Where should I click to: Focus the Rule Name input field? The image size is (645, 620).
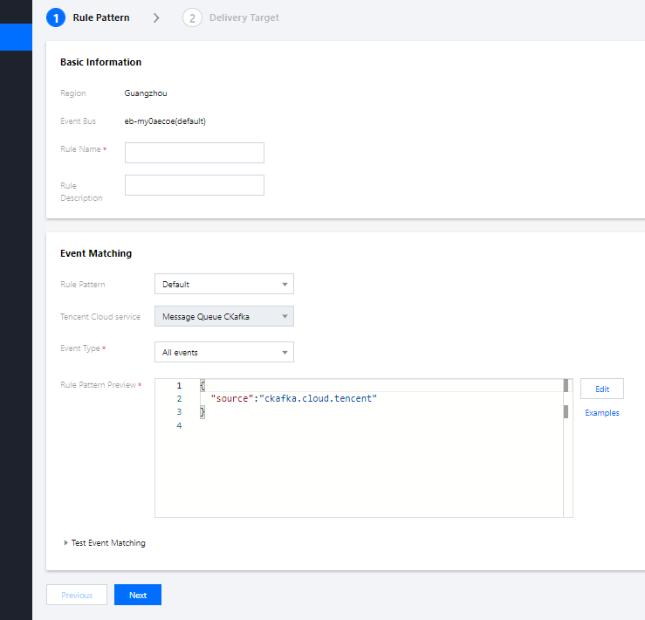click(194, 153)
